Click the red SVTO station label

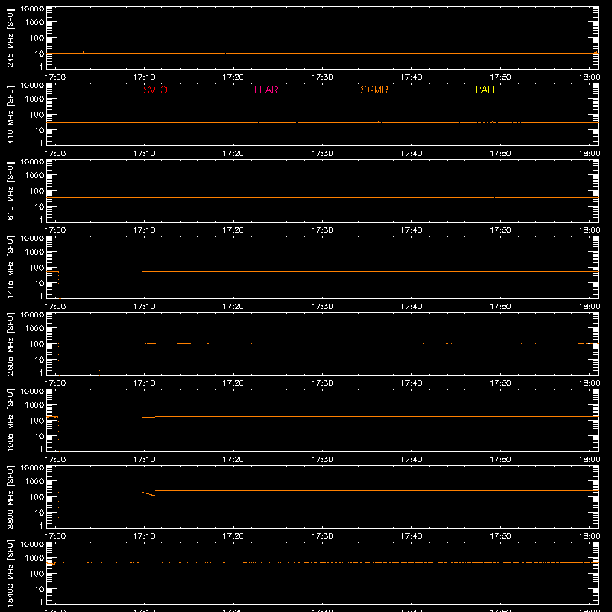click(x=155, y=90)
